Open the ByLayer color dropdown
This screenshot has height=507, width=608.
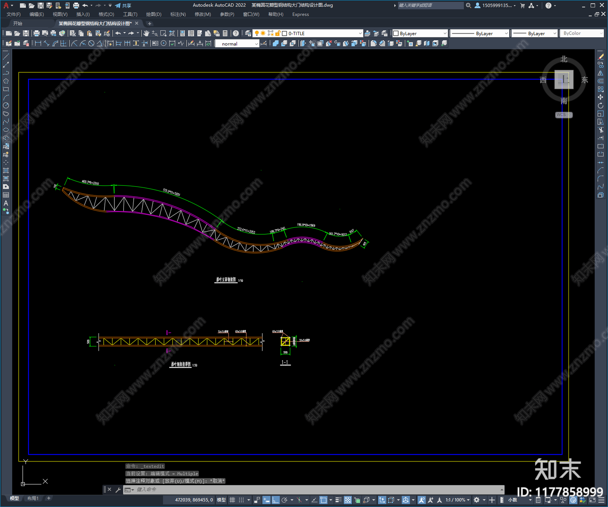point(420,33)
